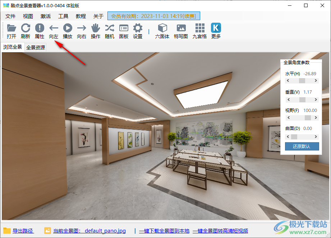Select the 操作 hand tool icon

pyautogui.click(x=96, y=28)
